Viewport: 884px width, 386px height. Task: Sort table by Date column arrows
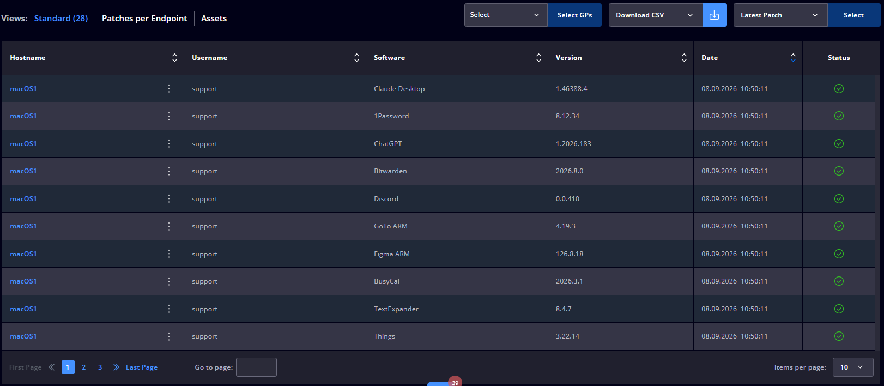[x=793, y=58]
